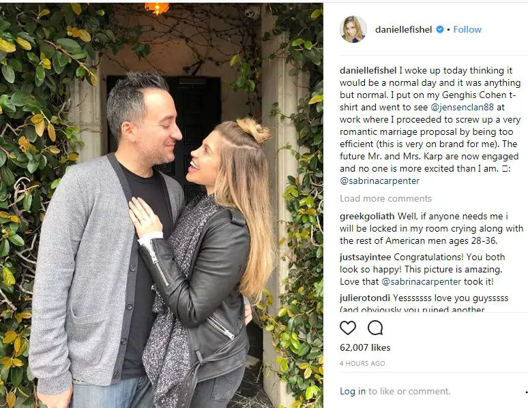Viewport: 528px width, 408px height.
Task: Open justsayintee commenter profile
Action: 366,257
